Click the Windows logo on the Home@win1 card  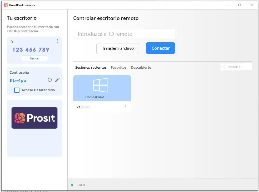(x=100, y=85)
